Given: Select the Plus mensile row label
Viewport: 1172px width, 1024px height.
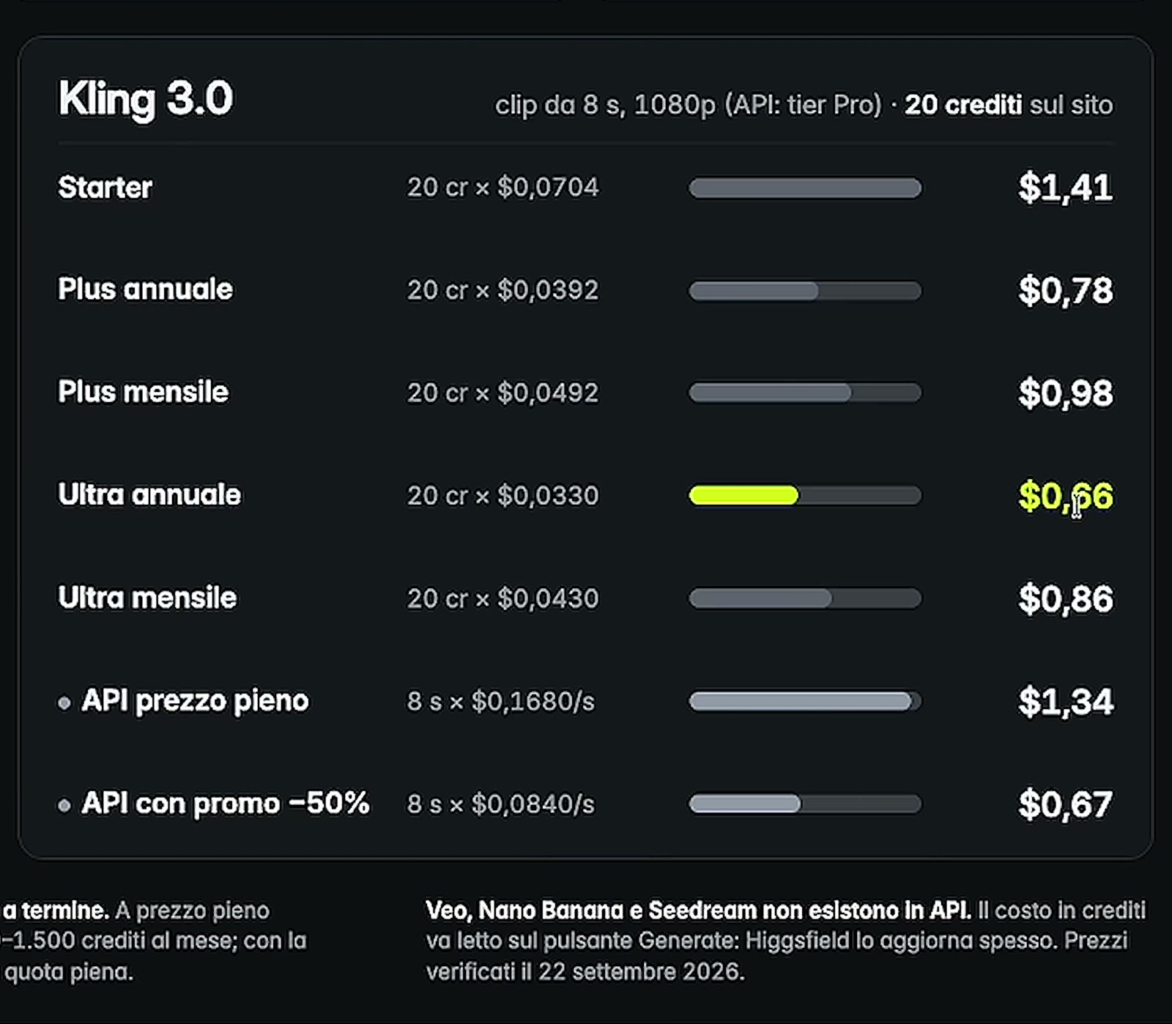Looking at the screenshot, I should point(144,392).
